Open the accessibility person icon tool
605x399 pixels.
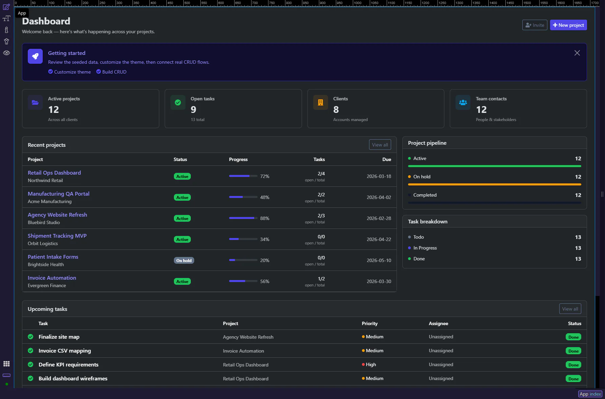point(6,41)
